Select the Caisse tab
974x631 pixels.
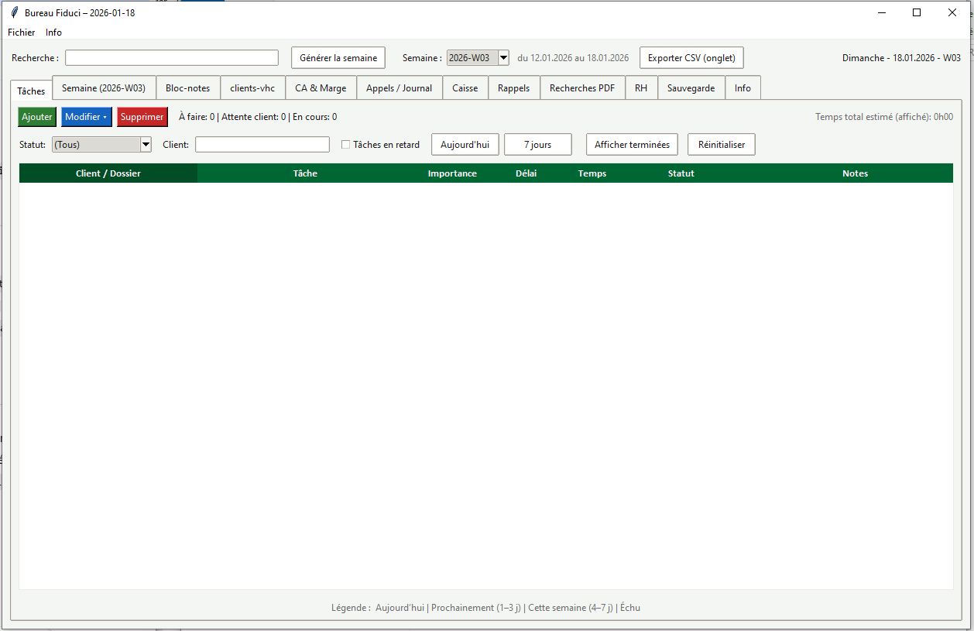tap(465, 88)
